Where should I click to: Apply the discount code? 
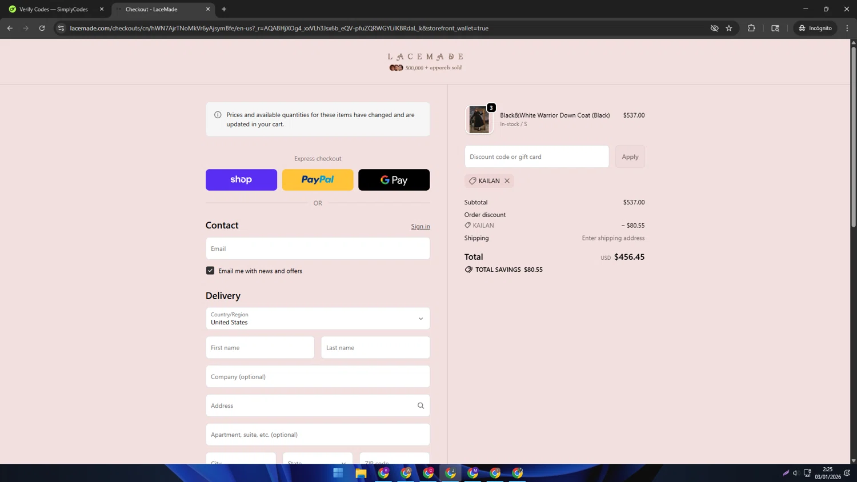pyautogui.click(x=630, y=156)
